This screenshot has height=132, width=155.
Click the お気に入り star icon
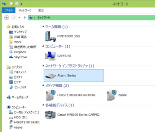(x=8, y=27)
